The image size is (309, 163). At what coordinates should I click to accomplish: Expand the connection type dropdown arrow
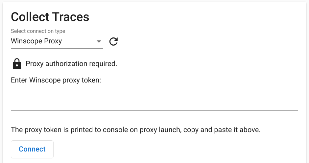[98, 41]
